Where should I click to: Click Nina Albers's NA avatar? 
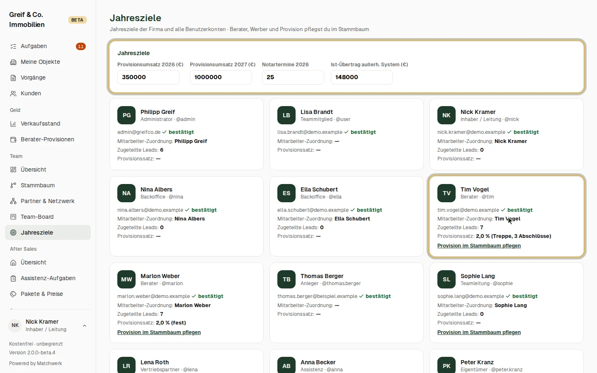coord(126,193)
